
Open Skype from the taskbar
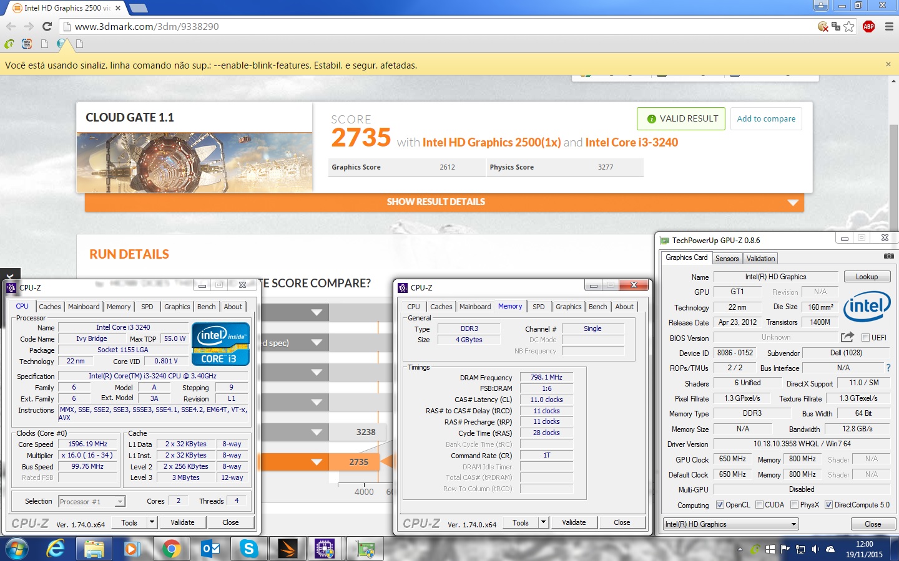coord(248,549)
